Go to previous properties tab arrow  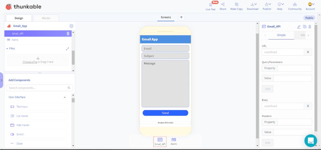(x=265, y=35)
